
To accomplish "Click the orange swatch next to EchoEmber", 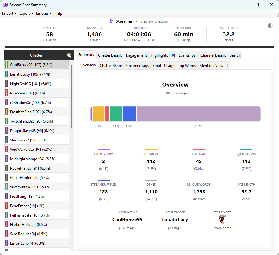I will point(6,206).
